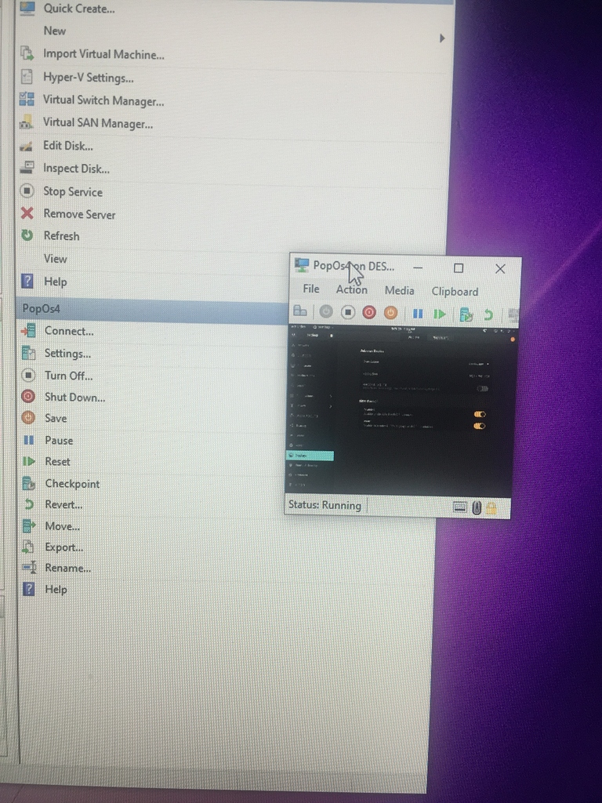Open the Action menu in the PopOs4 window
Viewport: 602px width, 803px height.
pyautogui.click(x=351, y=290)
